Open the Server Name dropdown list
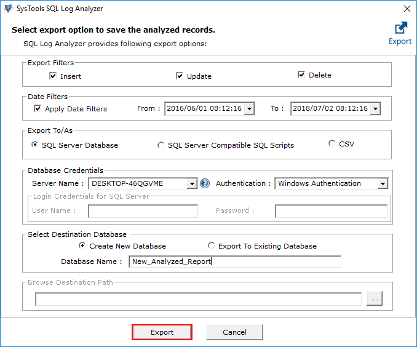The width and height of the screenshot is (417, 347). click(x=192, y=183)
